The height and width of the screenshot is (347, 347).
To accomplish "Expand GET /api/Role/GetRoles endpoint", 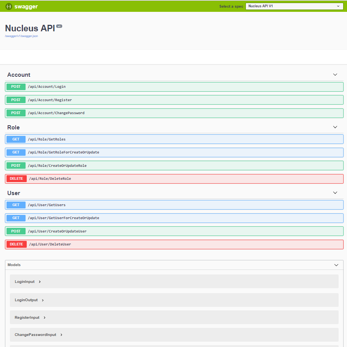I will [x=174, y=139].
